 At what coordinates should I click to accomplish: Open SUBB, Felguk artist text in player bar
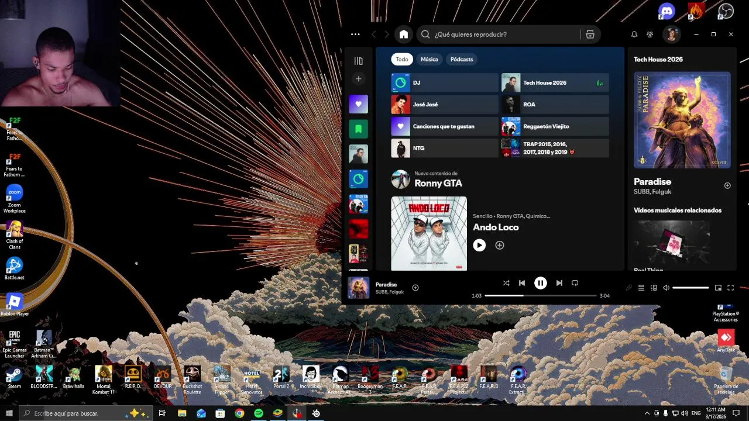[x=390, y=292]
